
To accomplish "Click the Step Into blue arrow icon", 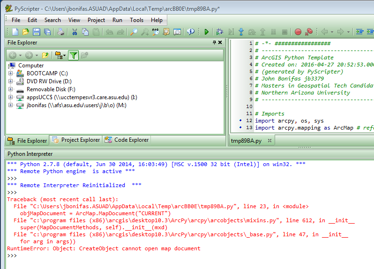I will coord(241,32).
